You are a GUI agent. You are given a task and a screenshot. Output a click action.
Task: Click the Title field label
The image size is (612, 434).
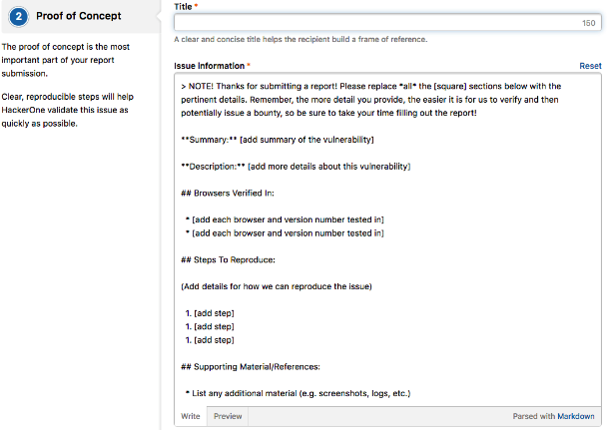pyautogui.click(x=186, y=6)
